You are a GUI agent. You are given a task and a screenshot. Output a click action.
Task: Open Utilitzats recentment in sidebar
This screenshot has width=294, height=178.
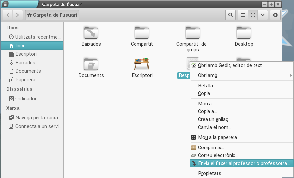35,37
